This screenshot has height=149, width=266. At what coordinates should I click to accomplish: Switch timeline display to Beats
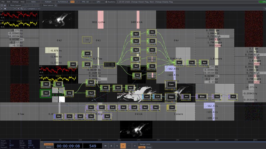pyautogui.click(x=49, y=147)
